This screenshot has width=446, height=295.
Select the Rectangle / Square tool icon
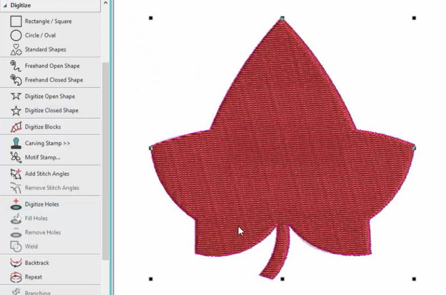[x=16, y=21]
